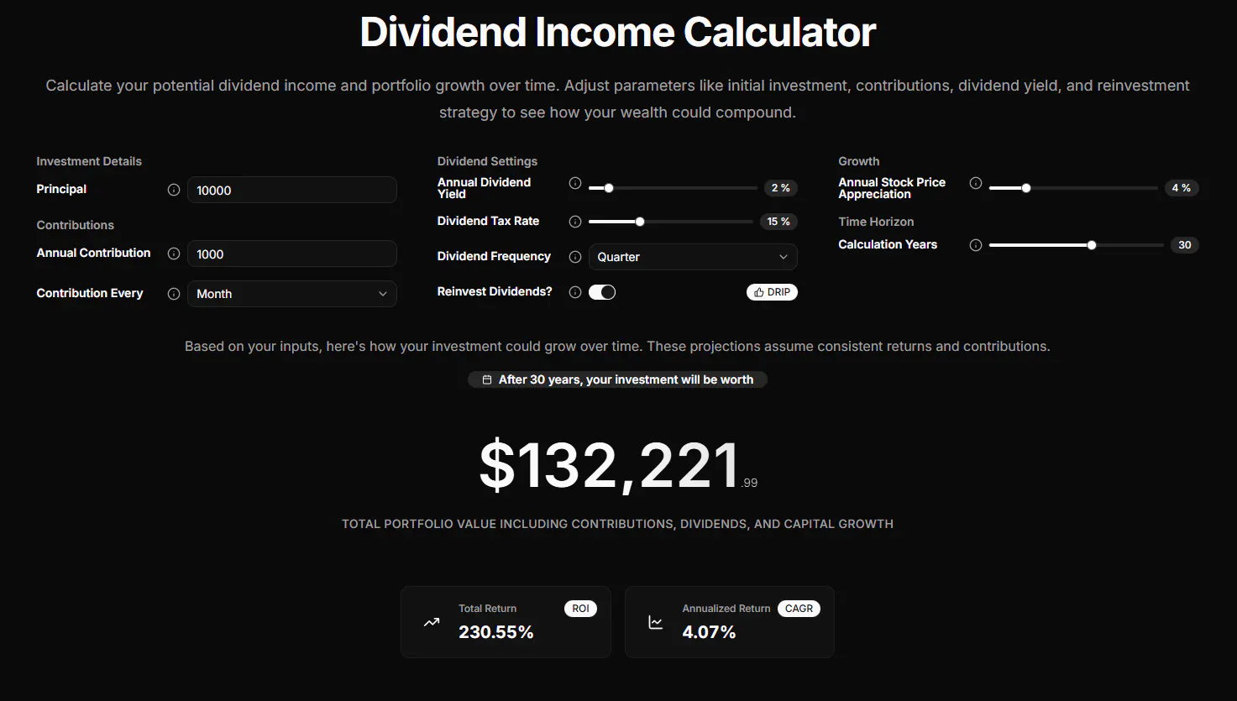Click the Dividend Income Calculator heading
1237x701 pixels.
pyautogui.click(x=618, y=33)
